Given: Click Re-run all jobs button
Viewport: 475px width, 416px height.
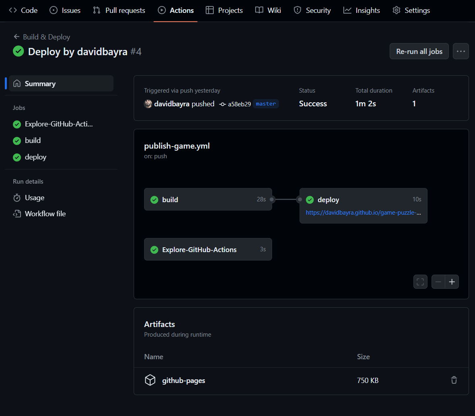Looking at the screenshot, I should click(419, 51).
